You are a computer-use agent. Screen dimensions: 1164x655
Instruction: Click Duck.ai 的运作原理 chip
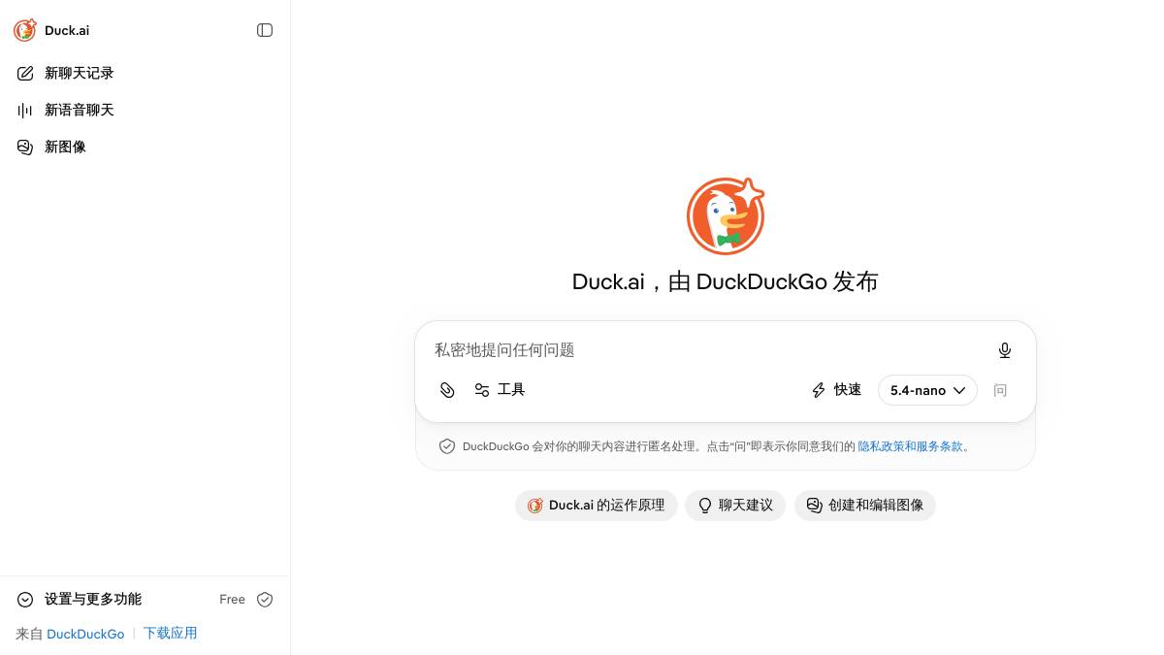tap(597, 506)
